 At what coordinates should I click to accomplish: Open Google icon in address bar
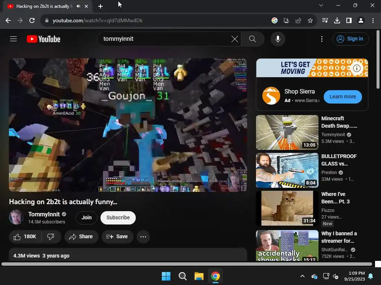click(x=274, y=21)
